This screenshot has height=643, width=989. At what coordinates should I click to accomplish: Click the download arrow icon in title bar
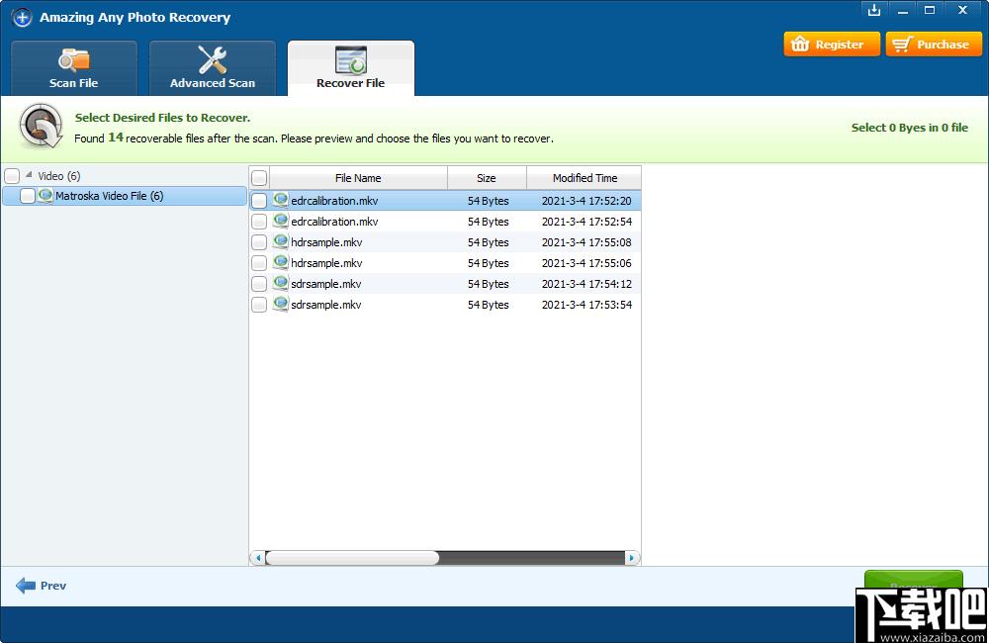pyautogui.click(x=874, y=10)
